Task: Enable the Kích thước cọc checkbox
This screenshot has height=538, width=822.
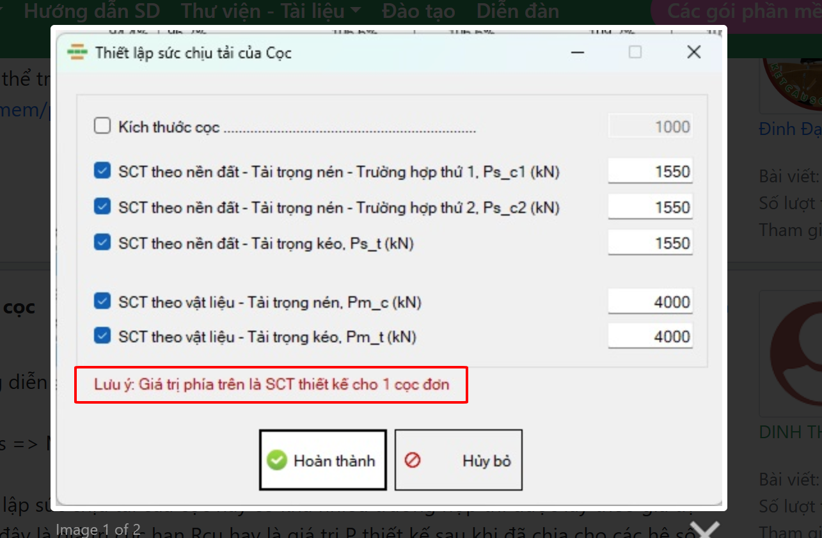Action: 102,126
